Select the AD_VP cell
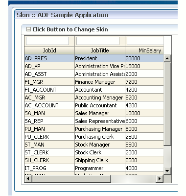This screenshot has width=186, height=196. 49,66
